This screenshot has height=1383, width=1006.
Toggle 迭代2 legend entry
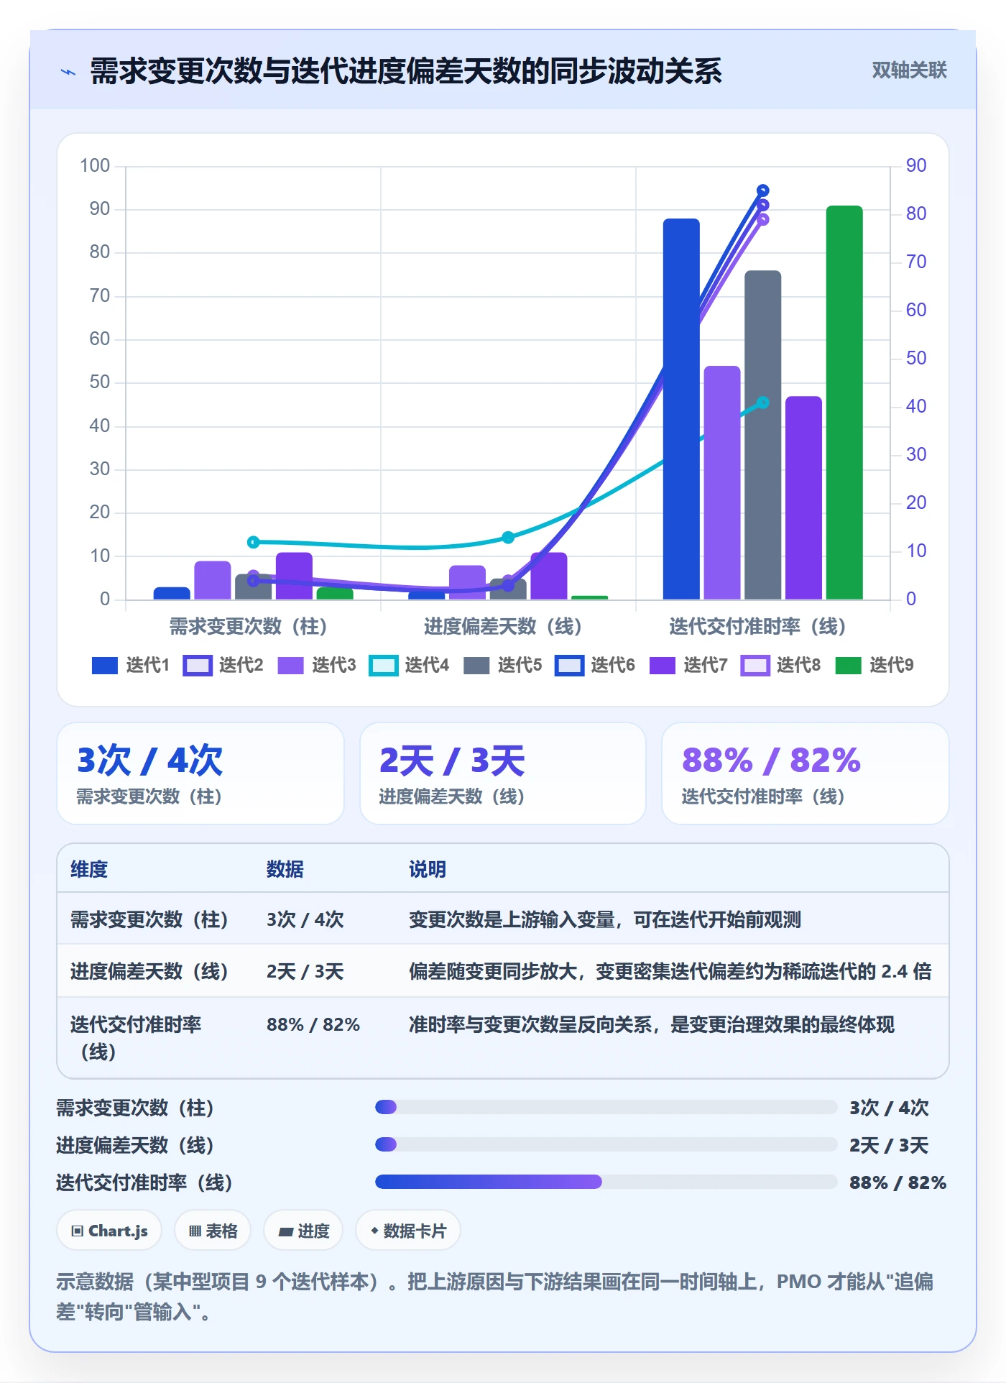[x=223, y=666]
